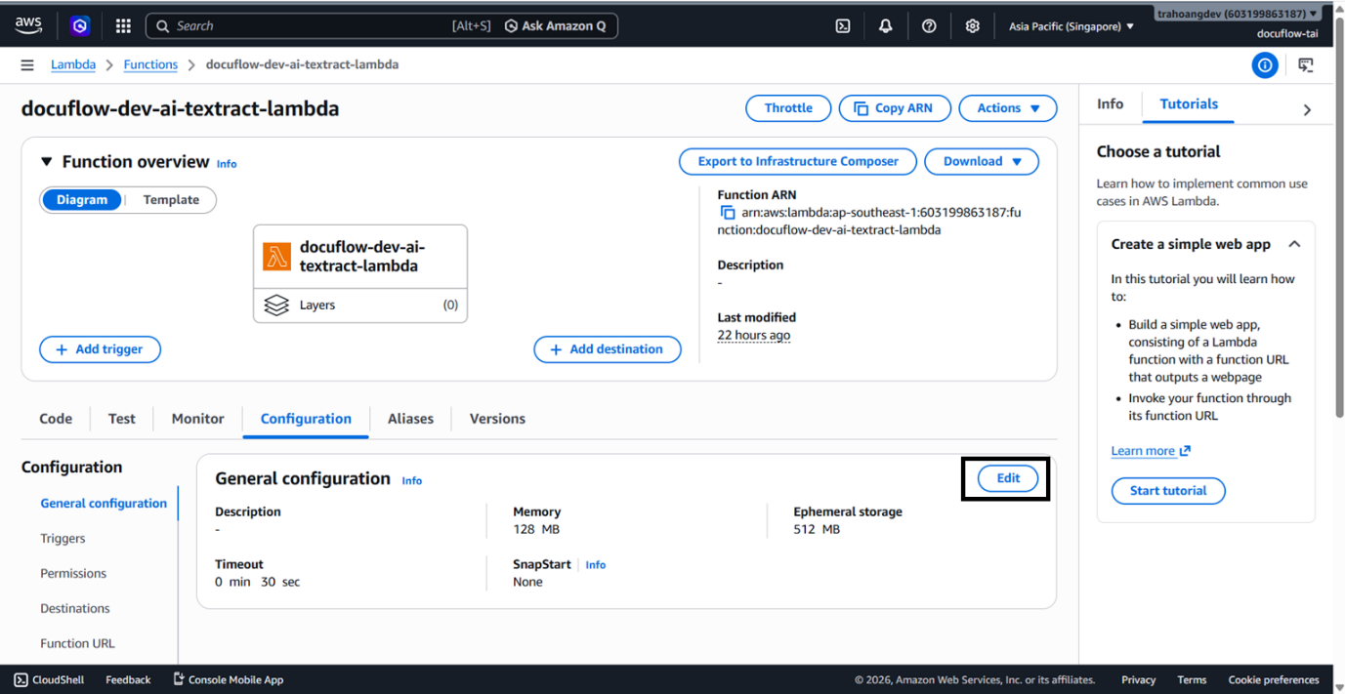1345x694 pixels.
Task: Collapse the Function overview section
Action: pyautogui.click(x=46, y=161)
